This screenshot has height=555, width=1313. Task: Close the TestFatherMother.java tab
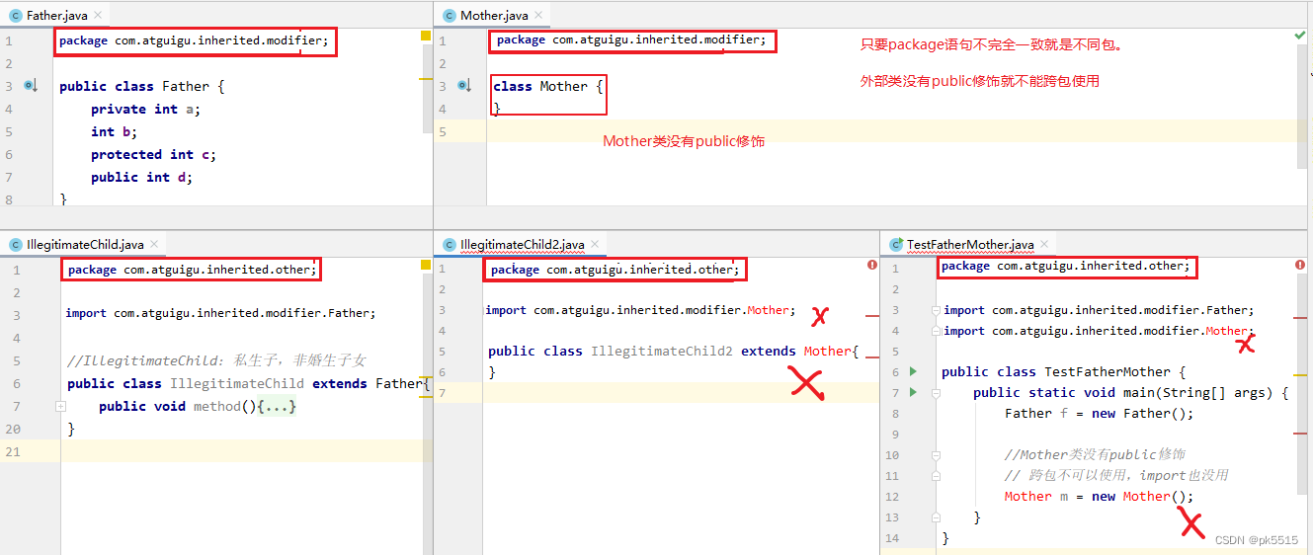coord(1044,244)
